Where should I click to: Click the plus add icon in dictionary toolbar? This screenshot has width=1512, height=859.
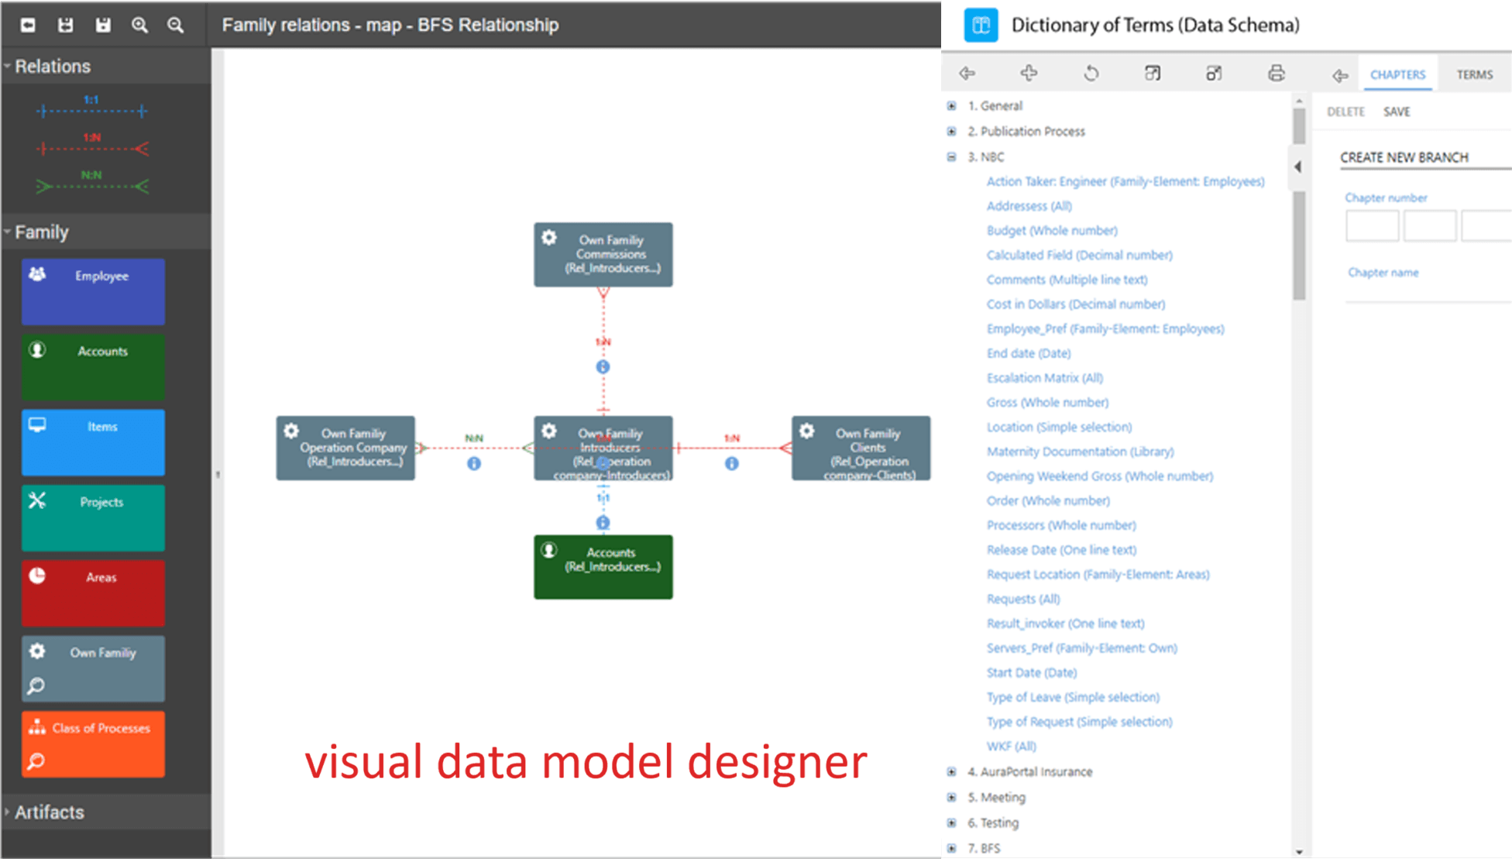click(1029, 74)
